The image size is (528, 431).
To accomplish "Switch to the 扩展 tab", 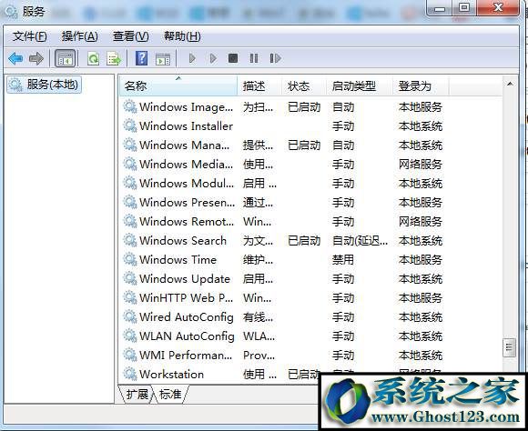I will (137, 394).
